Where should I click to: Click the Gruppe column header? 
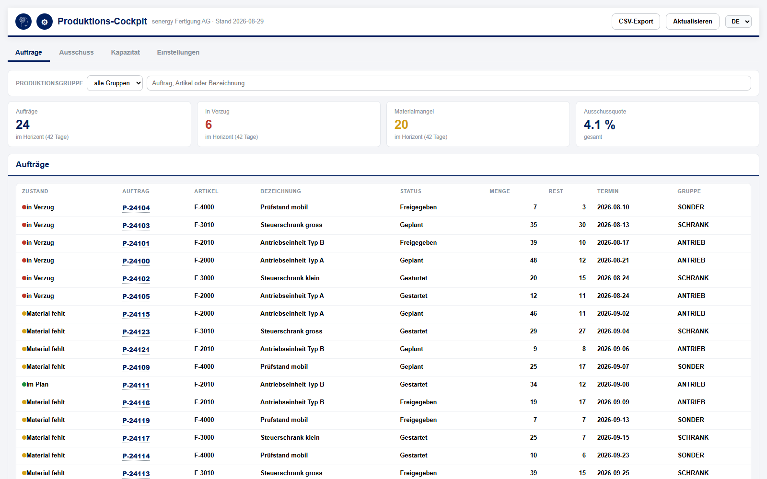pyautogui.click(x=689, y=191)
